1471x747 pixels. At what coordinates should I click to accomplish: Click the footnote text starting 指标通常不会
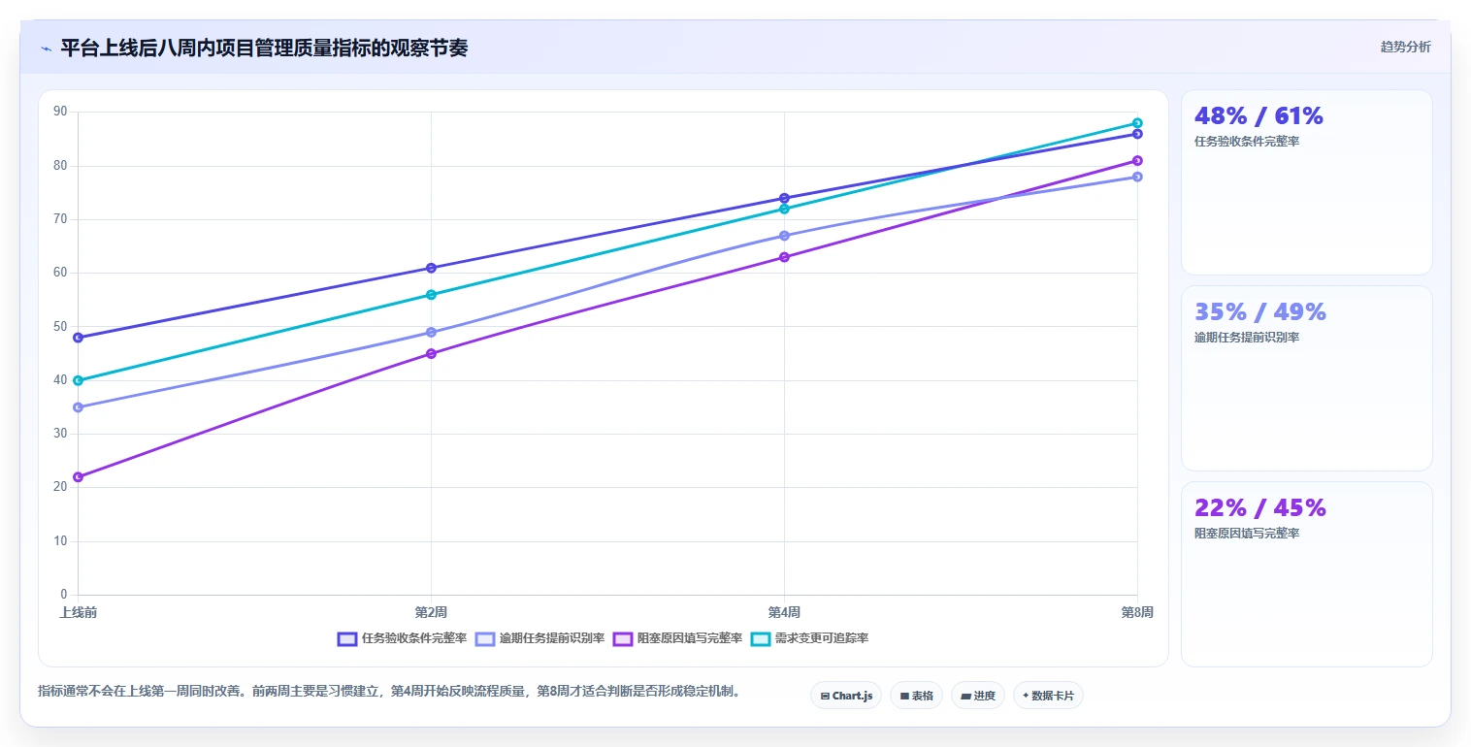(x=389, y=692)
